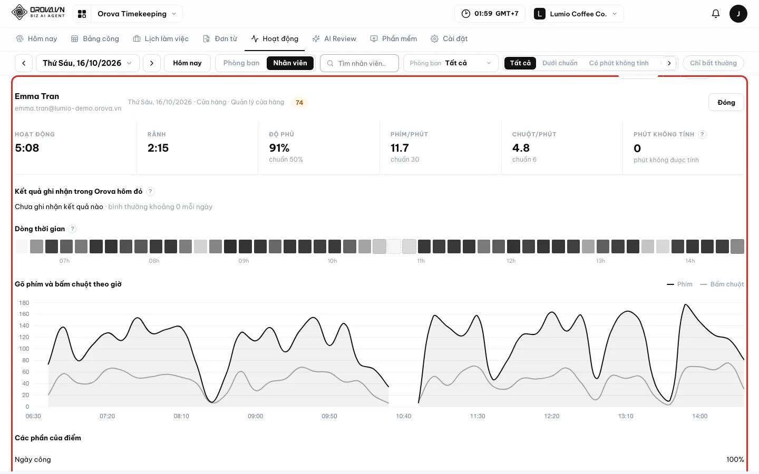This screenshot has height=474, width=759.
Task: Open the Đơn từ tab
Action: click(220, 39)
